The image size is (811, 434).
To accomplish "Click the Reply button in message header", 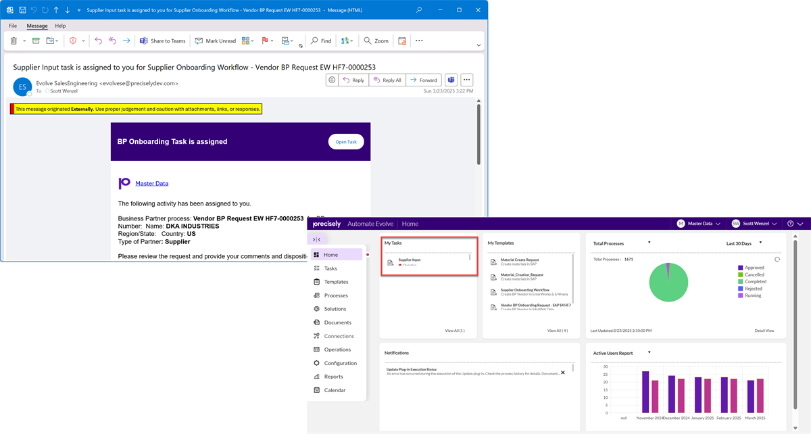I will (x=353, y=80).
